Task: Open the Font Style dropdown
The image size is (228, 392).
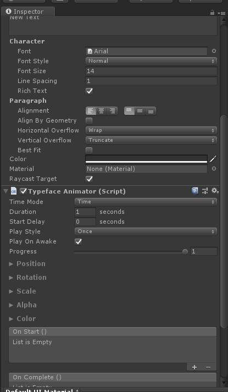Action: tap(151, 61)
